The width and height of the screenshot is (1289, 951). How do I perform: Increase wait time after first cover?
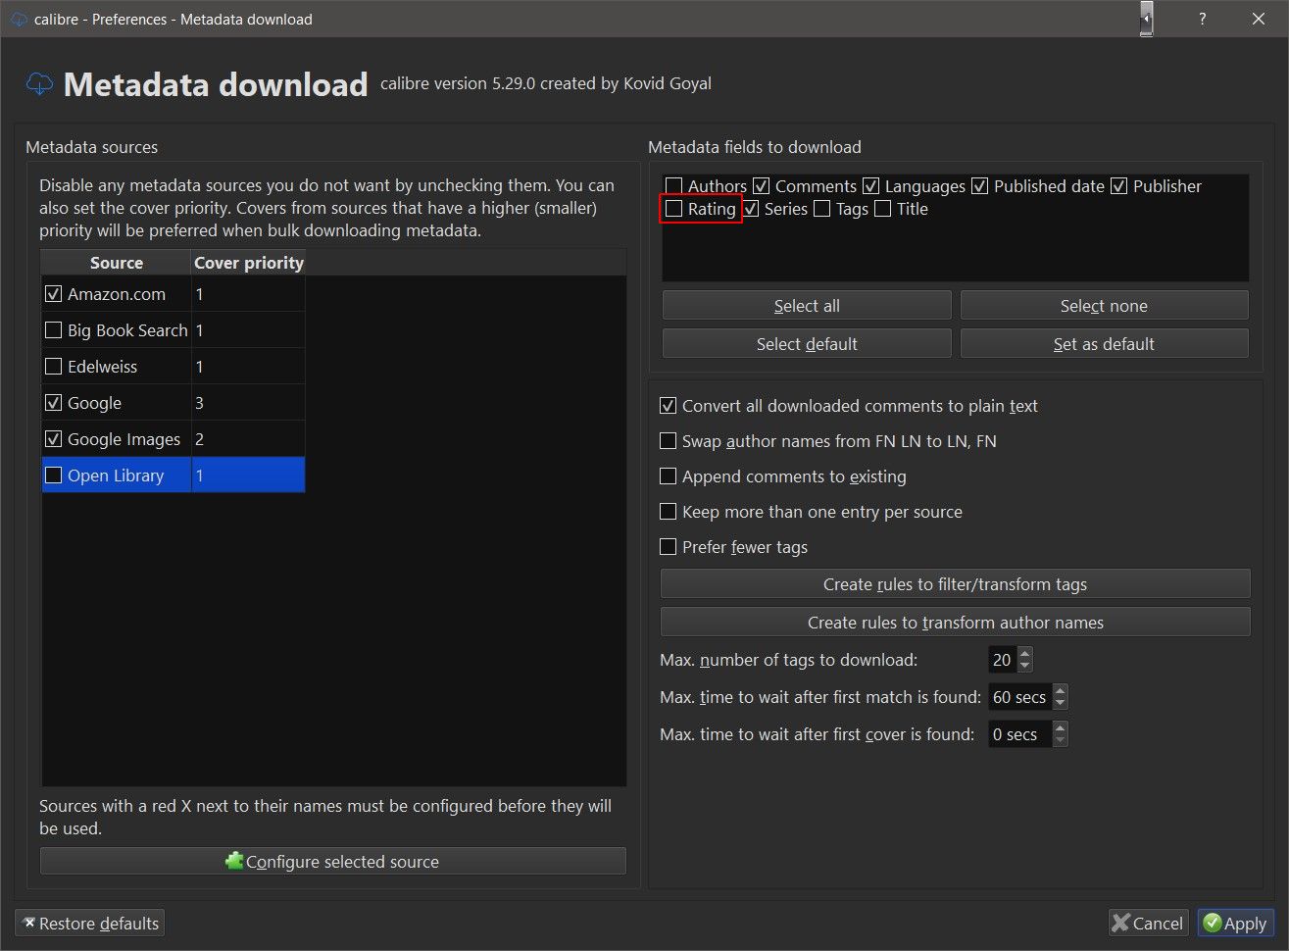click(x=1060, y=728)
